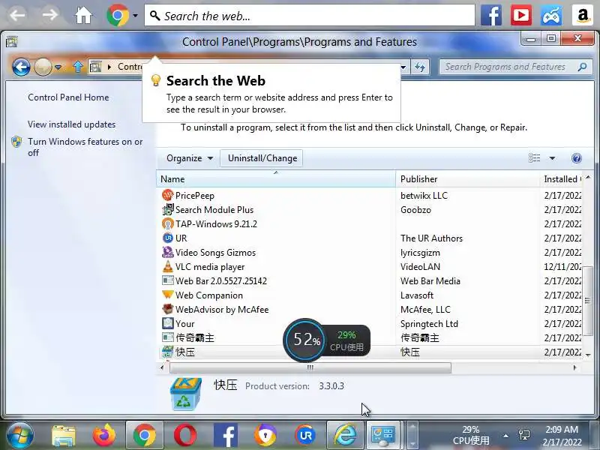The height and width of the screenshot is (450, 600).
Task: Click the VLC cone icon in list
Action: (167, 266)
